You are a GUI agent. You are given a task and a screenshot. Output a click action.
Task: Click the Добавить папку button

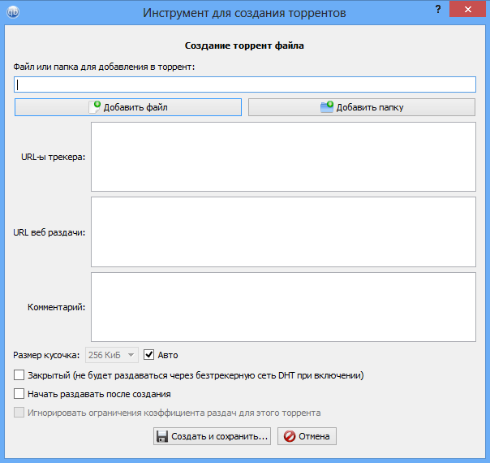[x=362, y=107]
